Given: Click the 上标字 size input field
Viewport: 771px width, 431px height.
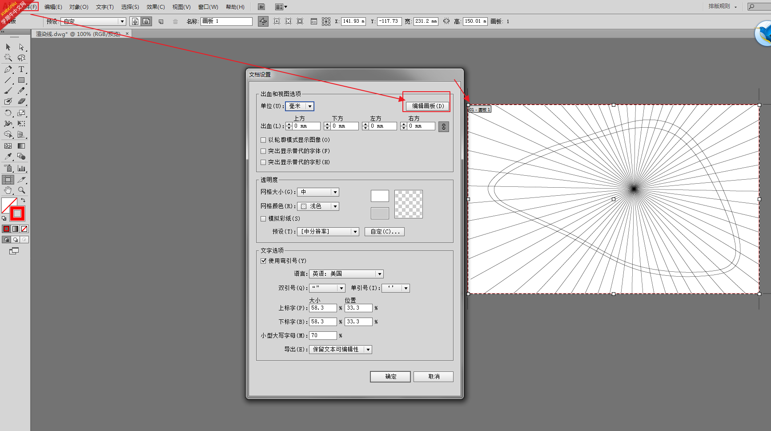Looking at the screenshot, I should [323, 308].
